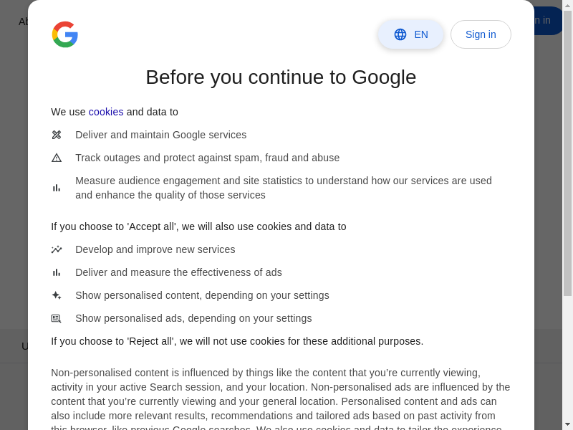Click the partially hidden background Sign in button

(548, 20)
